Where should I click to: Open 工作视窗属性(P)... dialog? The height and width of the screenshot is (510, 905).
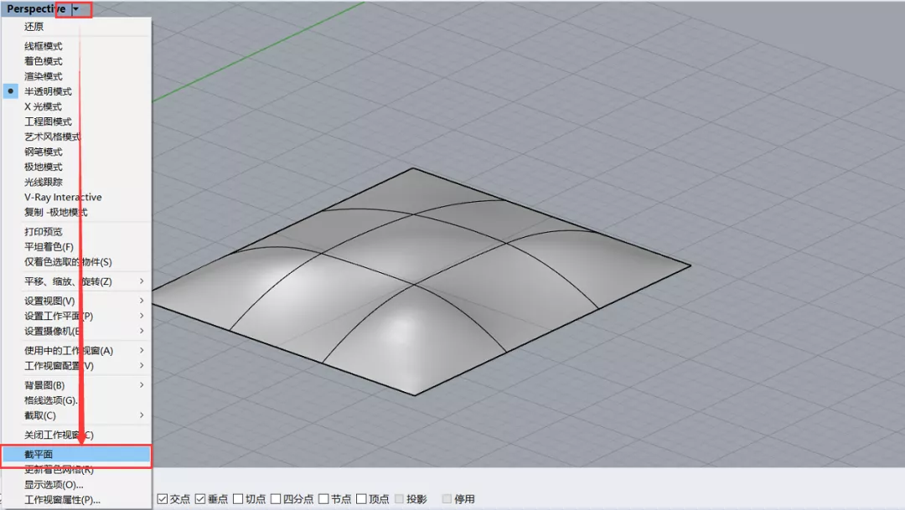77,500
